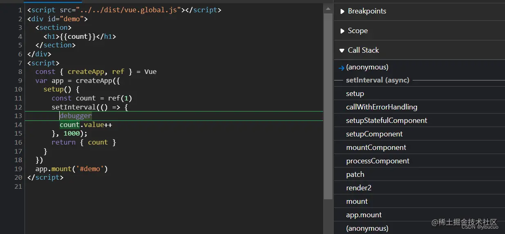505x234 pixels.
Task: Click line number 21 in the gutter
Action: (x=18, y=186)
